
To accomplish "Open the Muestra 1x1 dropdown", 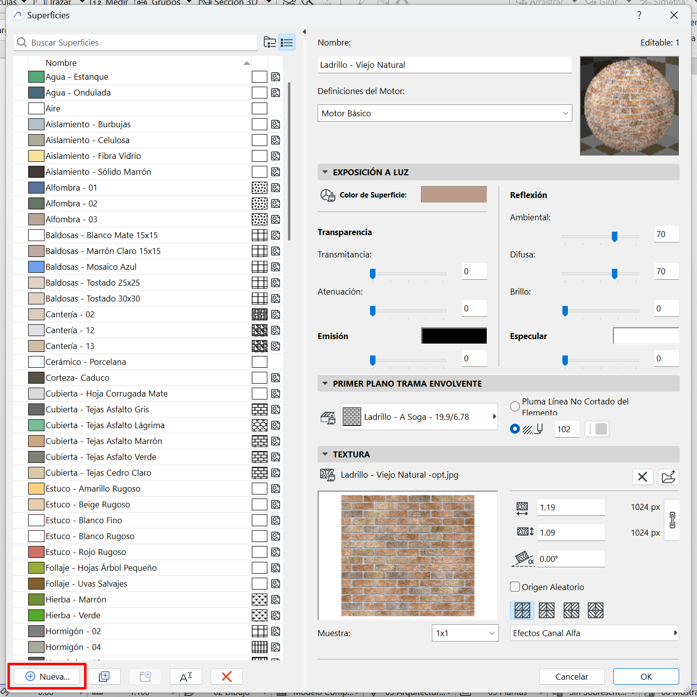I will 464,633.
